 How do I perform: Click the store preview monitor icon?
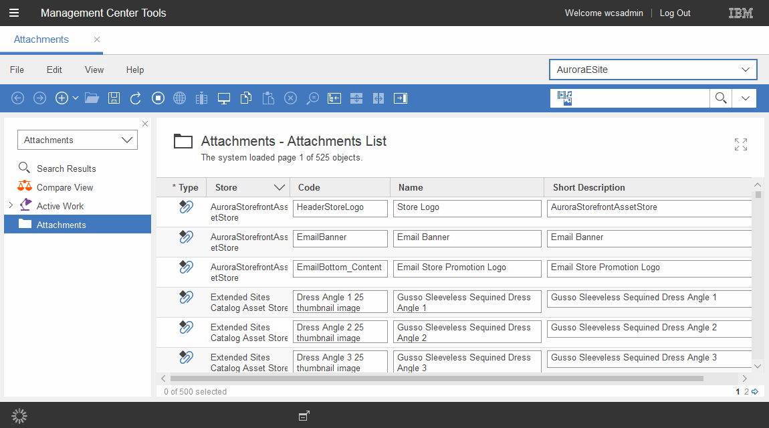pos(223,98)
